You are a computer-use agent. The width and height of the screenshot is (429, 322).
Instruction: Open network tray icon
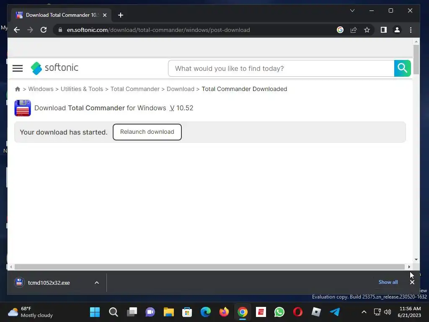tap(377, 312)
